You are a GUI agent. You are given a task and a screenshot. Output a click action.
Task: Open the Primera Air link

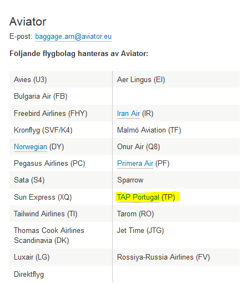coord(135,163)
